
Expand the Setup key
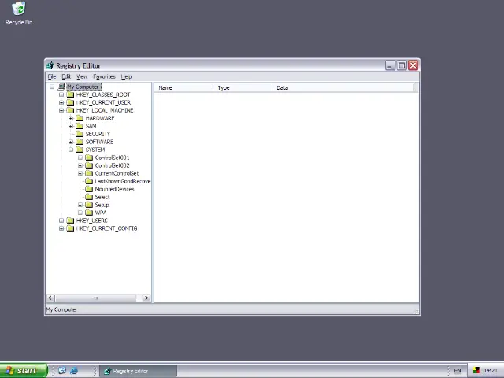(80, 205)
